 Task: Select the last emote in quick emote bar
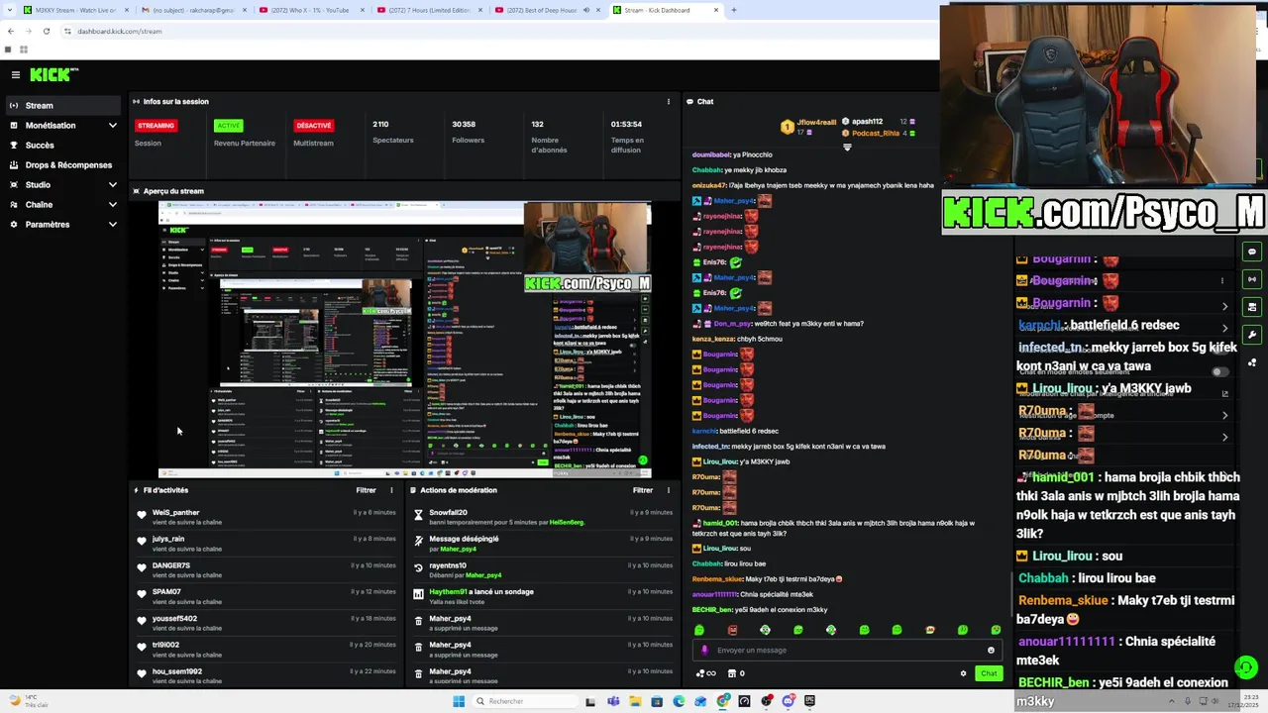pyautogui.click(x=996, y=630)
